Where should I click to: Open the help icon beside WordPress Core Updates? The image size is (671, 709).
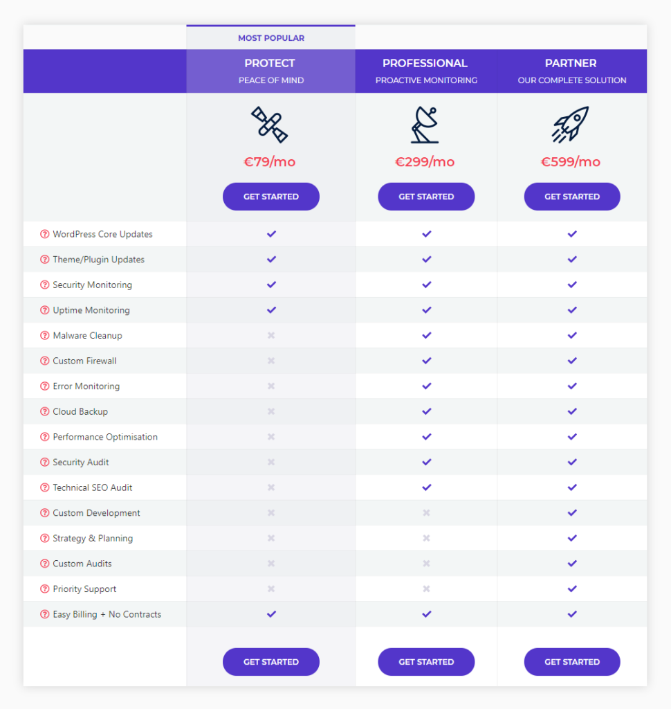[x=44, y=234]
